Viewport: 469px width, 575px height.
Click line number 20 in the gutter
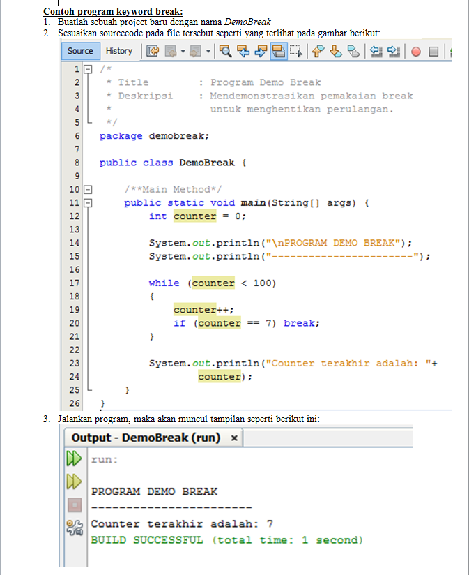[x=75, y=323]
